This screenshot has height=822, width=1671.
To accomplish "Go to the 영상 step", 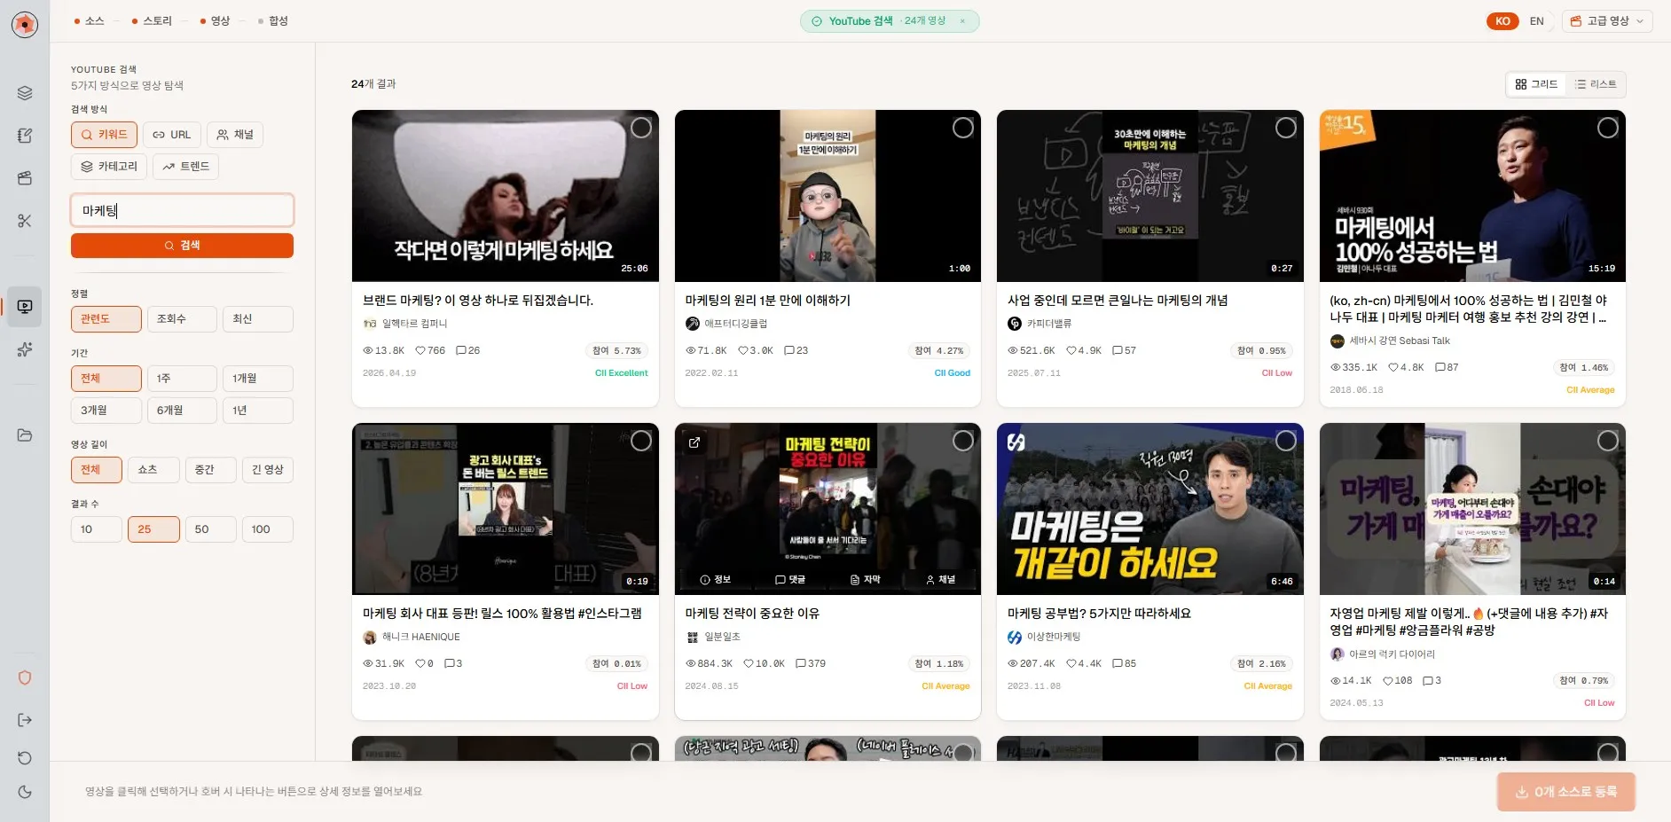I will [x=215, y=21].
